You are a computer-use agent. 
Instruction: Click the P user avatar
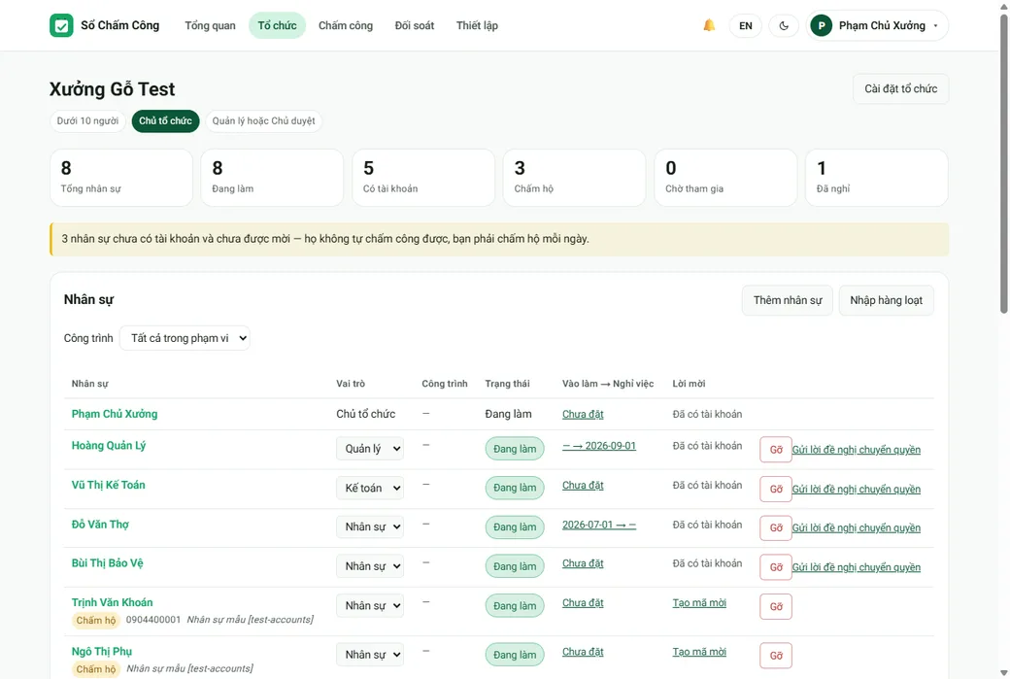pyautogui.click(x=822, y=26)
